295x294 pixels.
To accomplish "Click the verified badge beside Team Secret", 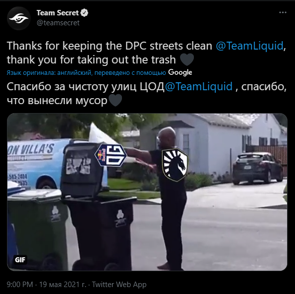I will click(84, 13).
